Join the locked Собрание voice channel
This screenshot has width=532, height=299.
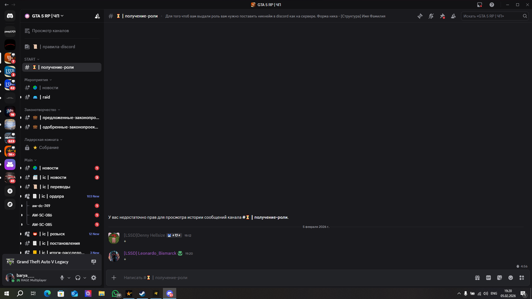point(62,147)
